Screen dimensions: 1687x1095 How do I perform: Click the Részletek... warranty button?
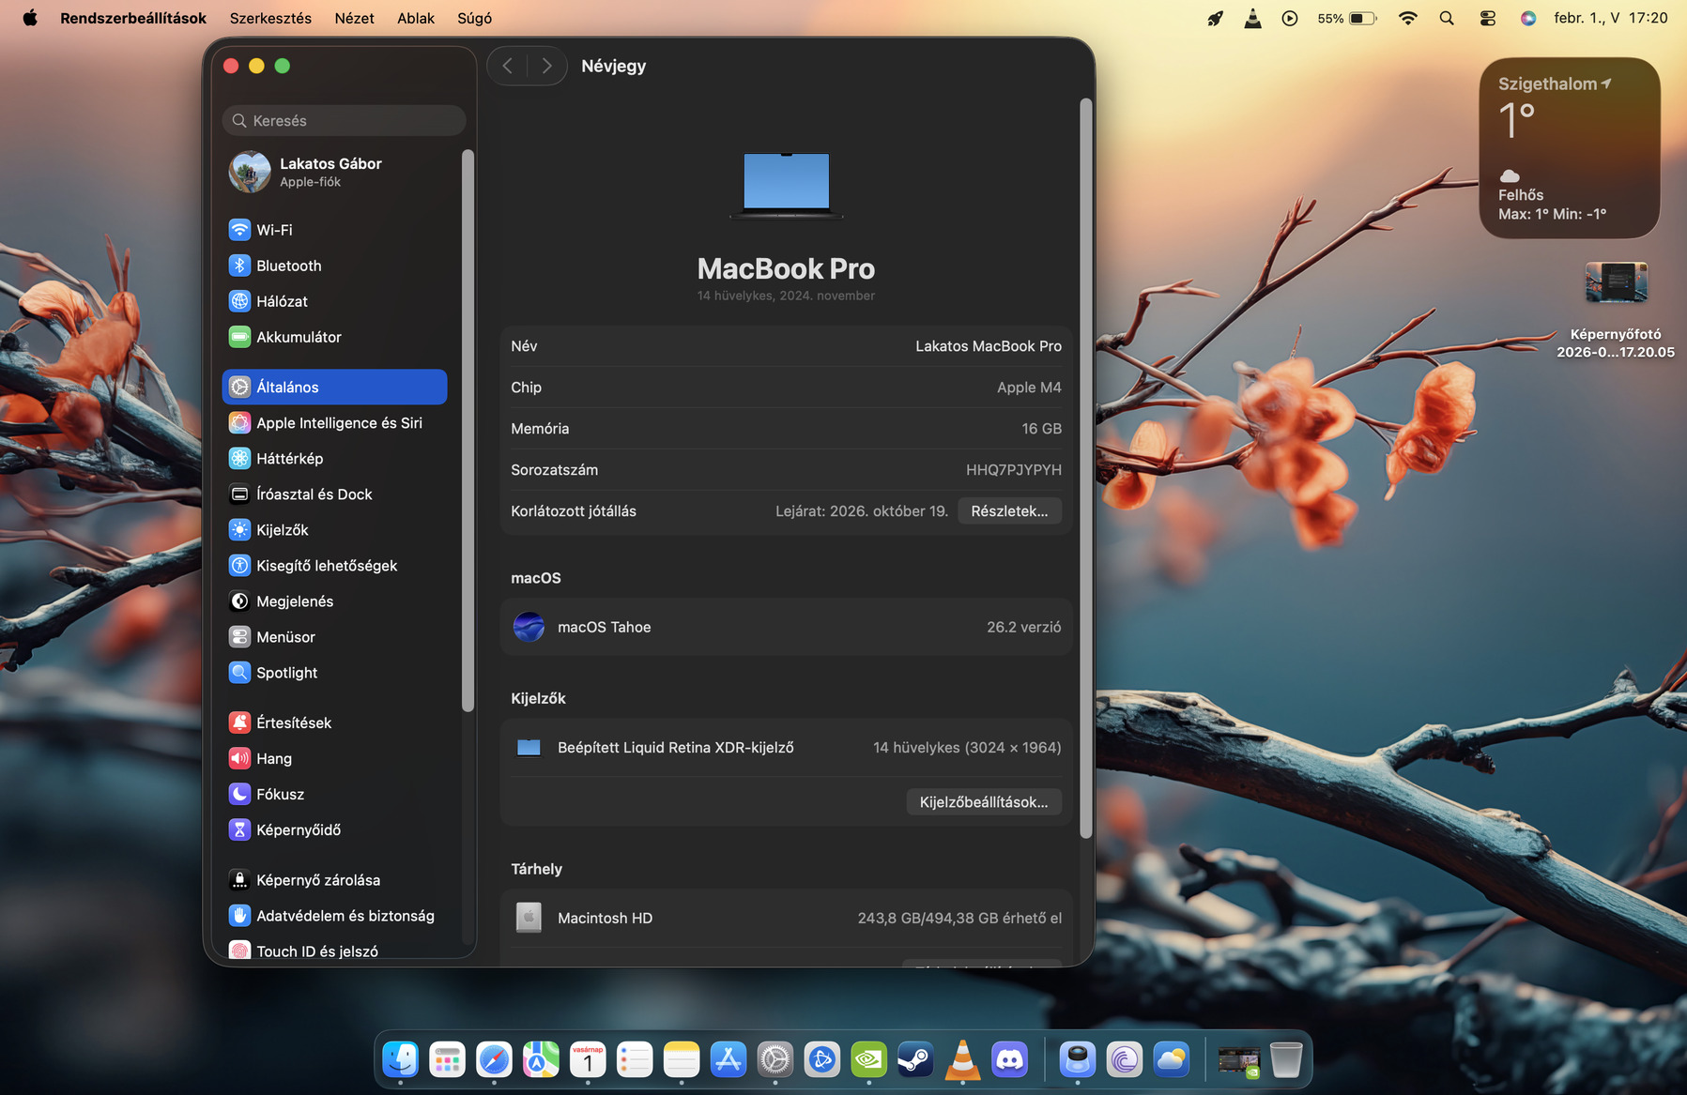coord(1009,511)
